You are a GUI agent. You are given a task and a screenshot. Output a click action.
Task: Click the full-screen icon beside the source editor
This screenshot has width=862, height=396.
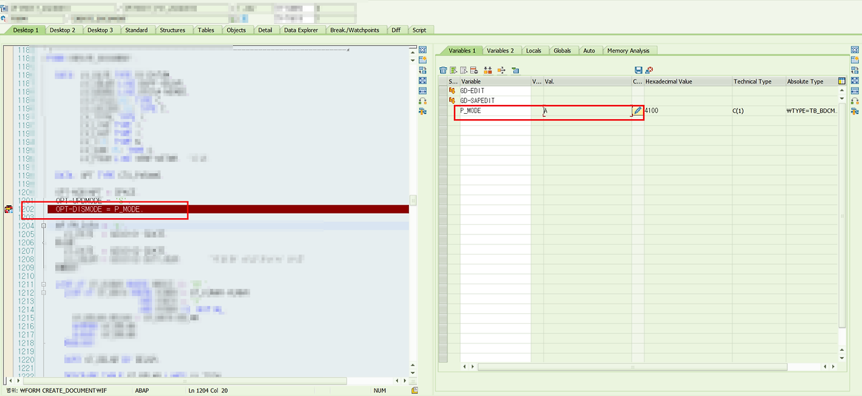point(423,80)
